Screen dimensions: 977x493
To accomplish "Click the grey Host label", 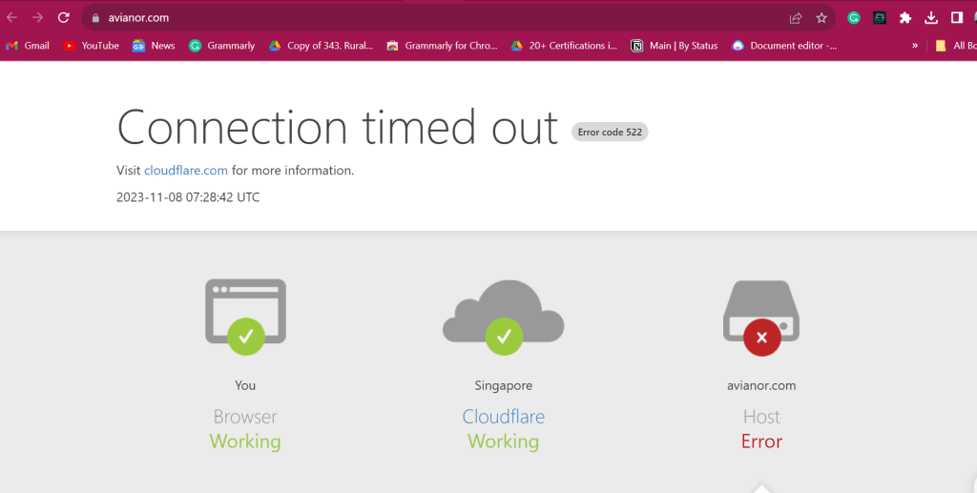I will (761, 417).
